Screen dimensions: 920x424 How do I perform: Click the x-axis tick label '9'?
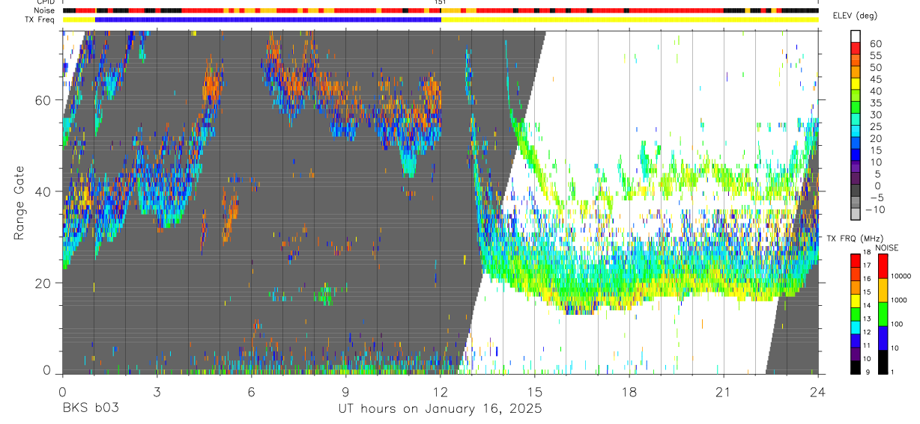click(x=346, y=392)
